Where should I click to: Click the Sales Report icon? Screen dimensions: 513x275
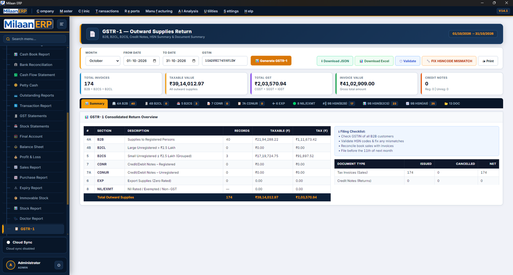[16, 167]
